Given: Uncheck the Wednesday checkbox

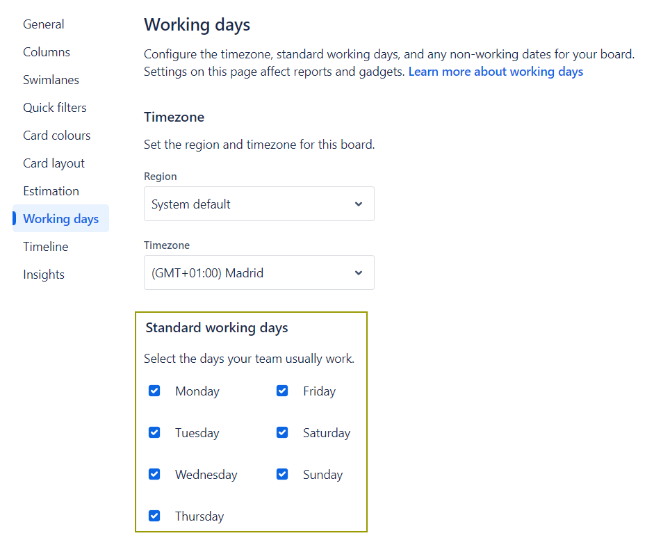Looking at the screenshot, I should (x=154, y=474).
